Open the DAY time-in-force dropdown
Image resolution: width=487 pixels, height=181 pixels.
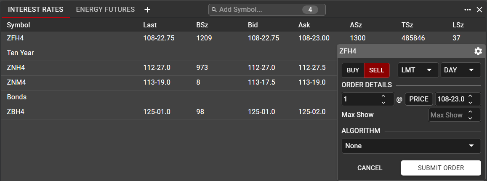[460, 70]
